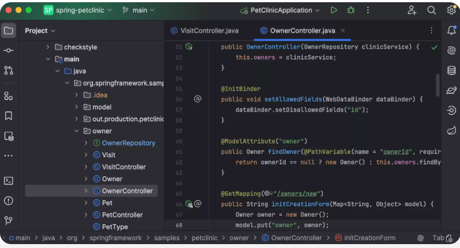
Task: Collapse the main folder
Action: [48, 59]
